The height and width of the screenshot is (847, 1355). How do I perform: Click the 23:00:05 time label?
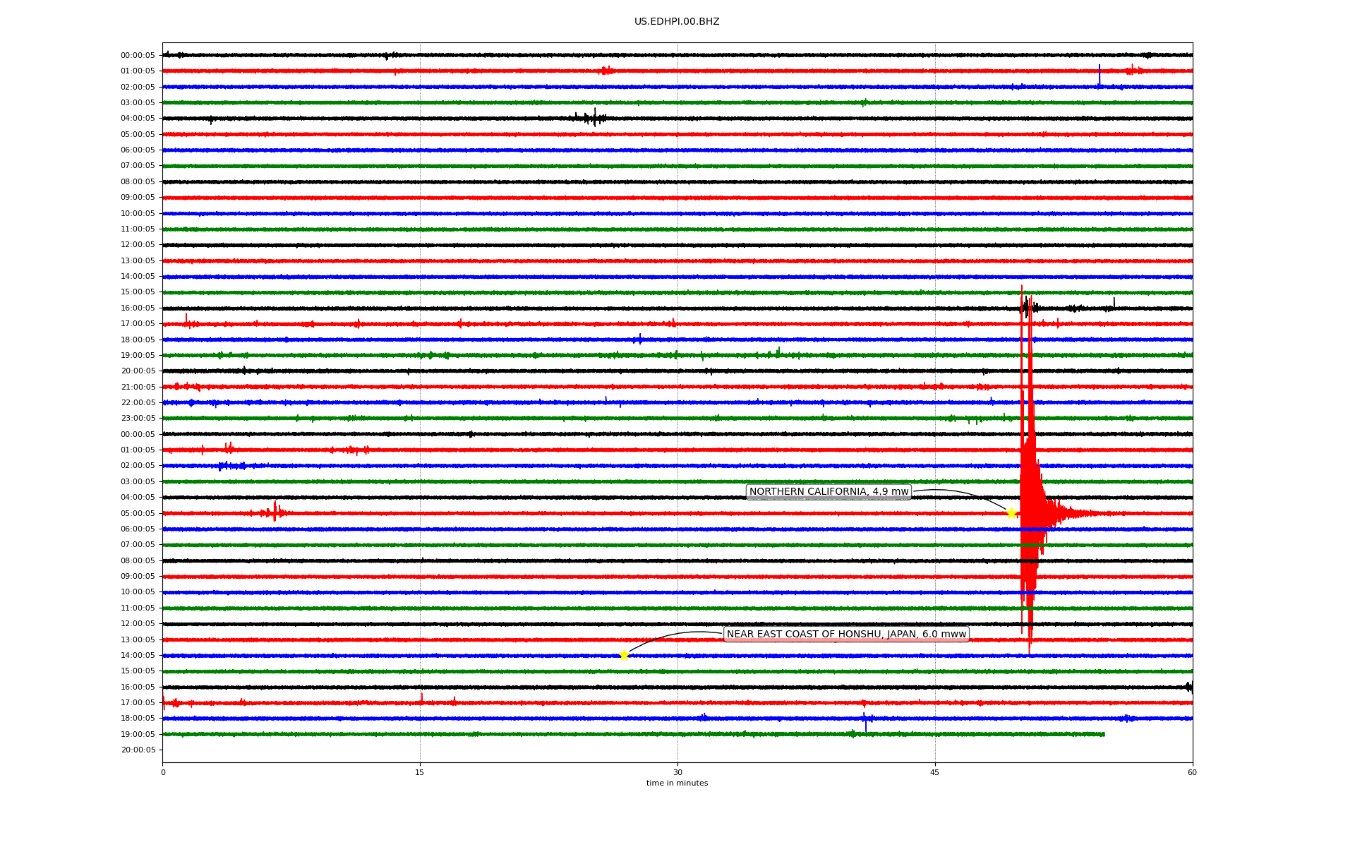click(138, 419)
